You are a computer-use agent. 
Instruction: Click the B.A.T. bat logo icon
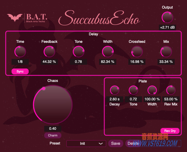[x=15, y=18]
